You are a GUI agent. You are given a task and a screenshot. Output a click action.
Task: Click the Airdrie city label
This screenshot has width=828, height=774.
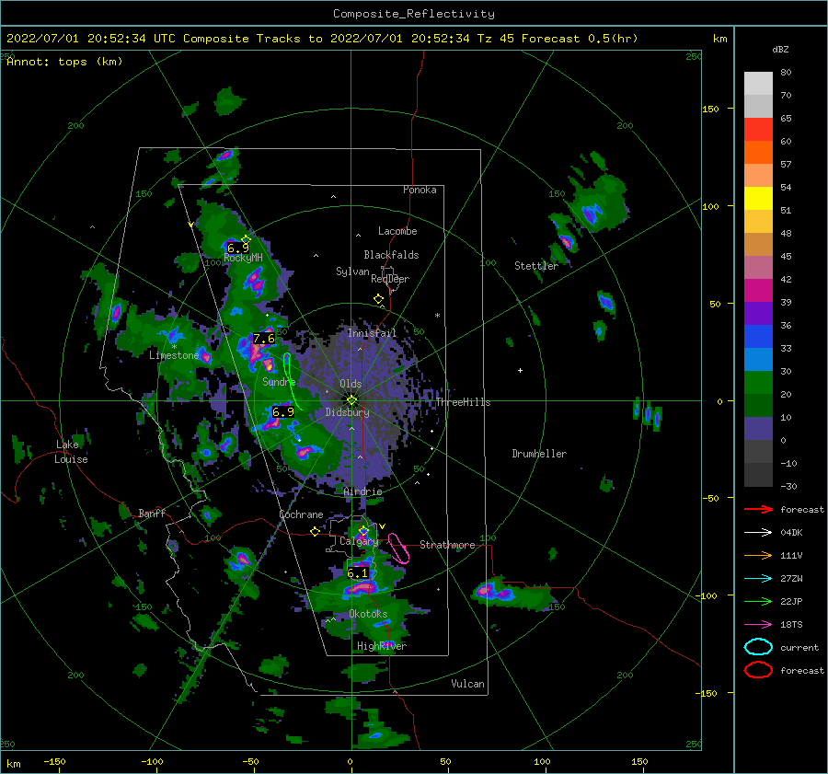point(362,491)
